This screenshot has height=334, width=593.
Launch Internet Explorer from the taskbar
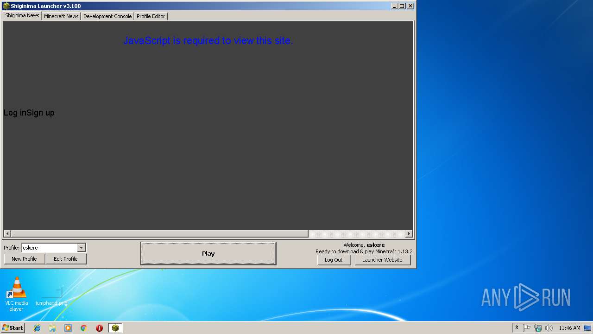[37, 328]
